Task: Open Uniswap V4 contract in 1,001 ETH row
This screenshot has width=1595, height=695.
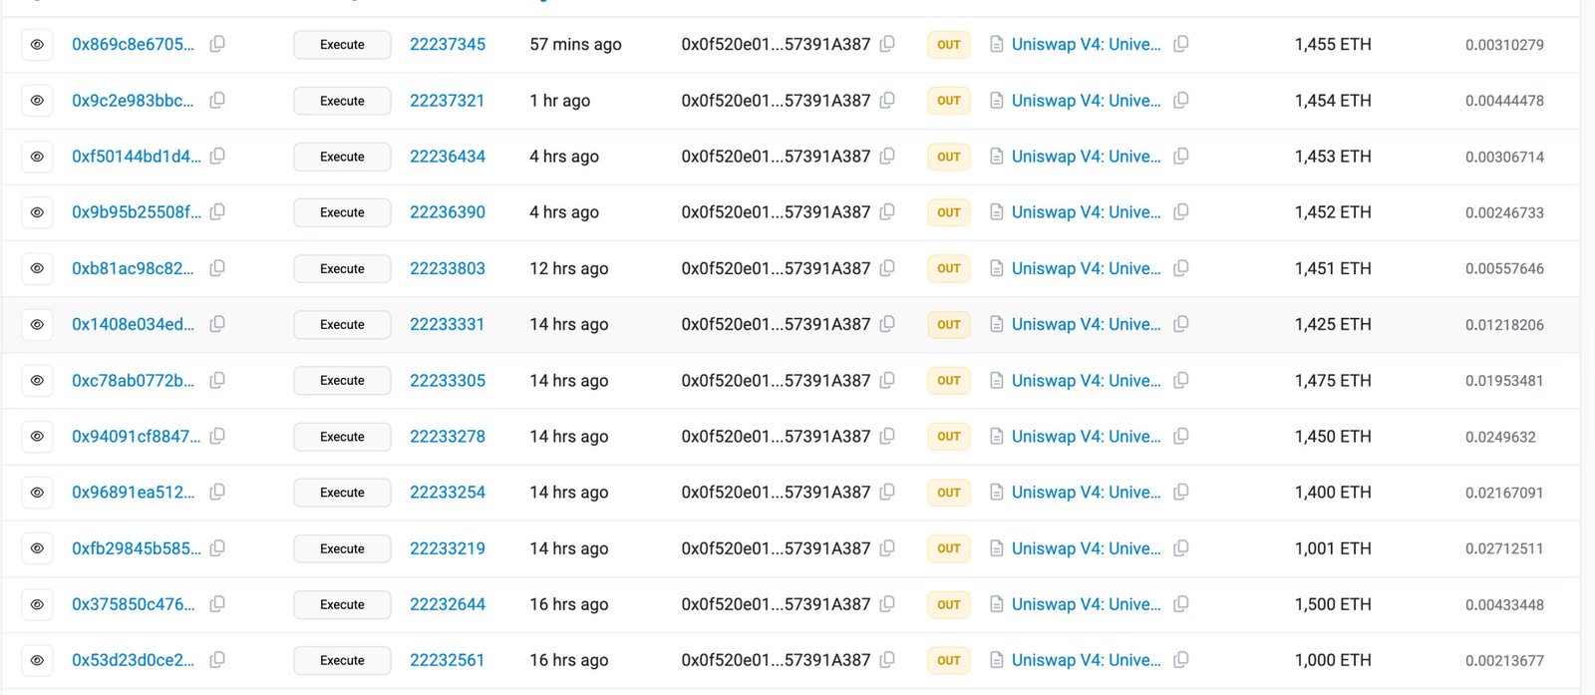Action: 1086,548
